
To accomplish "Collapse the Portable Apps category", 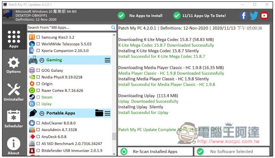I will coord(42,113).
